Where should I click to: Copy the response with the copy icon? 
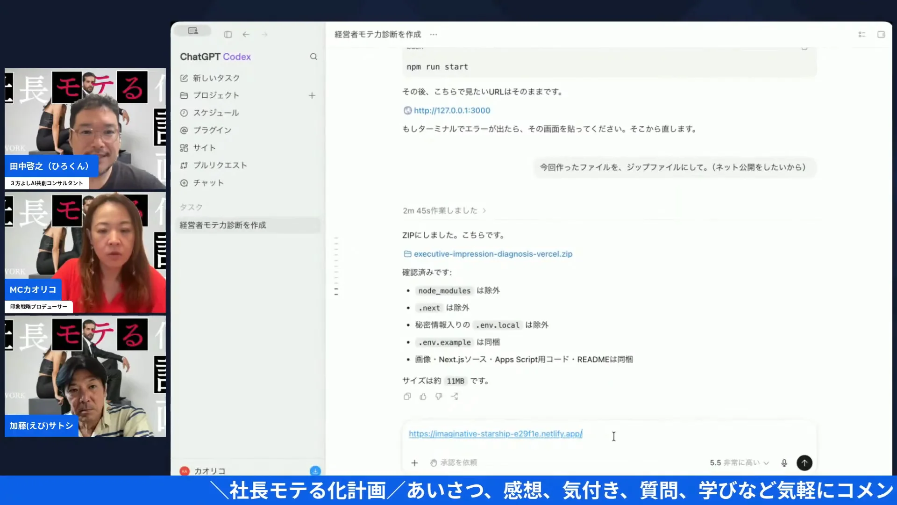click(x=407, y=397)
